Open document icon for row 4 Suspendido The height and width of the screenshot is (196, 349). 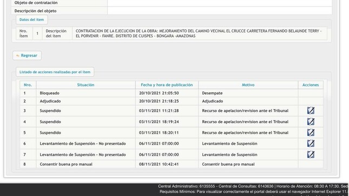[x=311, y=121]
